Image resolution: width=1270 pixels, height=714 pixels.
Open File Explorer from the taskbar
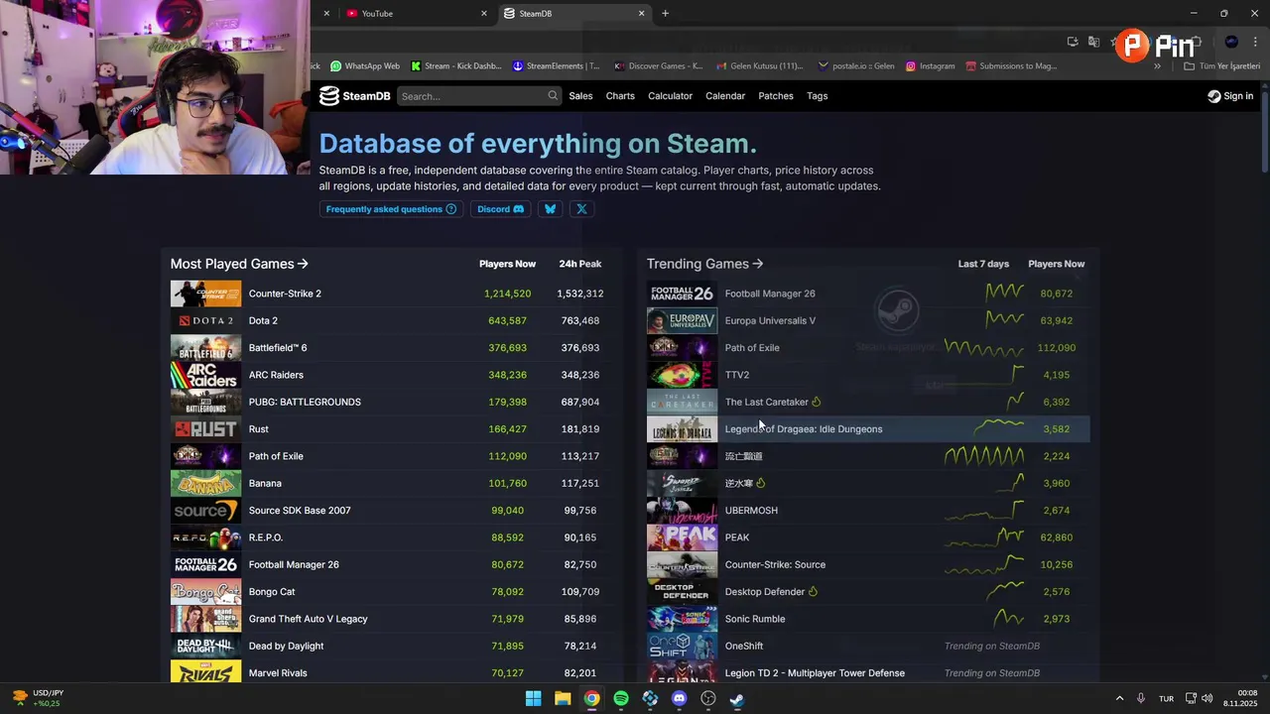point(563,698)
